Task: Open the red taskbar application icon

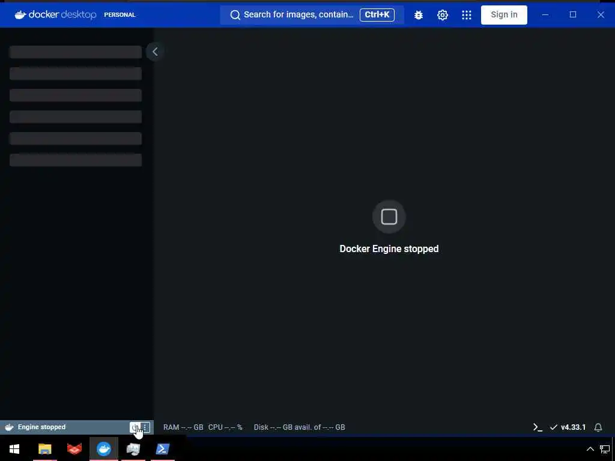Action: pyautogui.click(x=74, y=449)
